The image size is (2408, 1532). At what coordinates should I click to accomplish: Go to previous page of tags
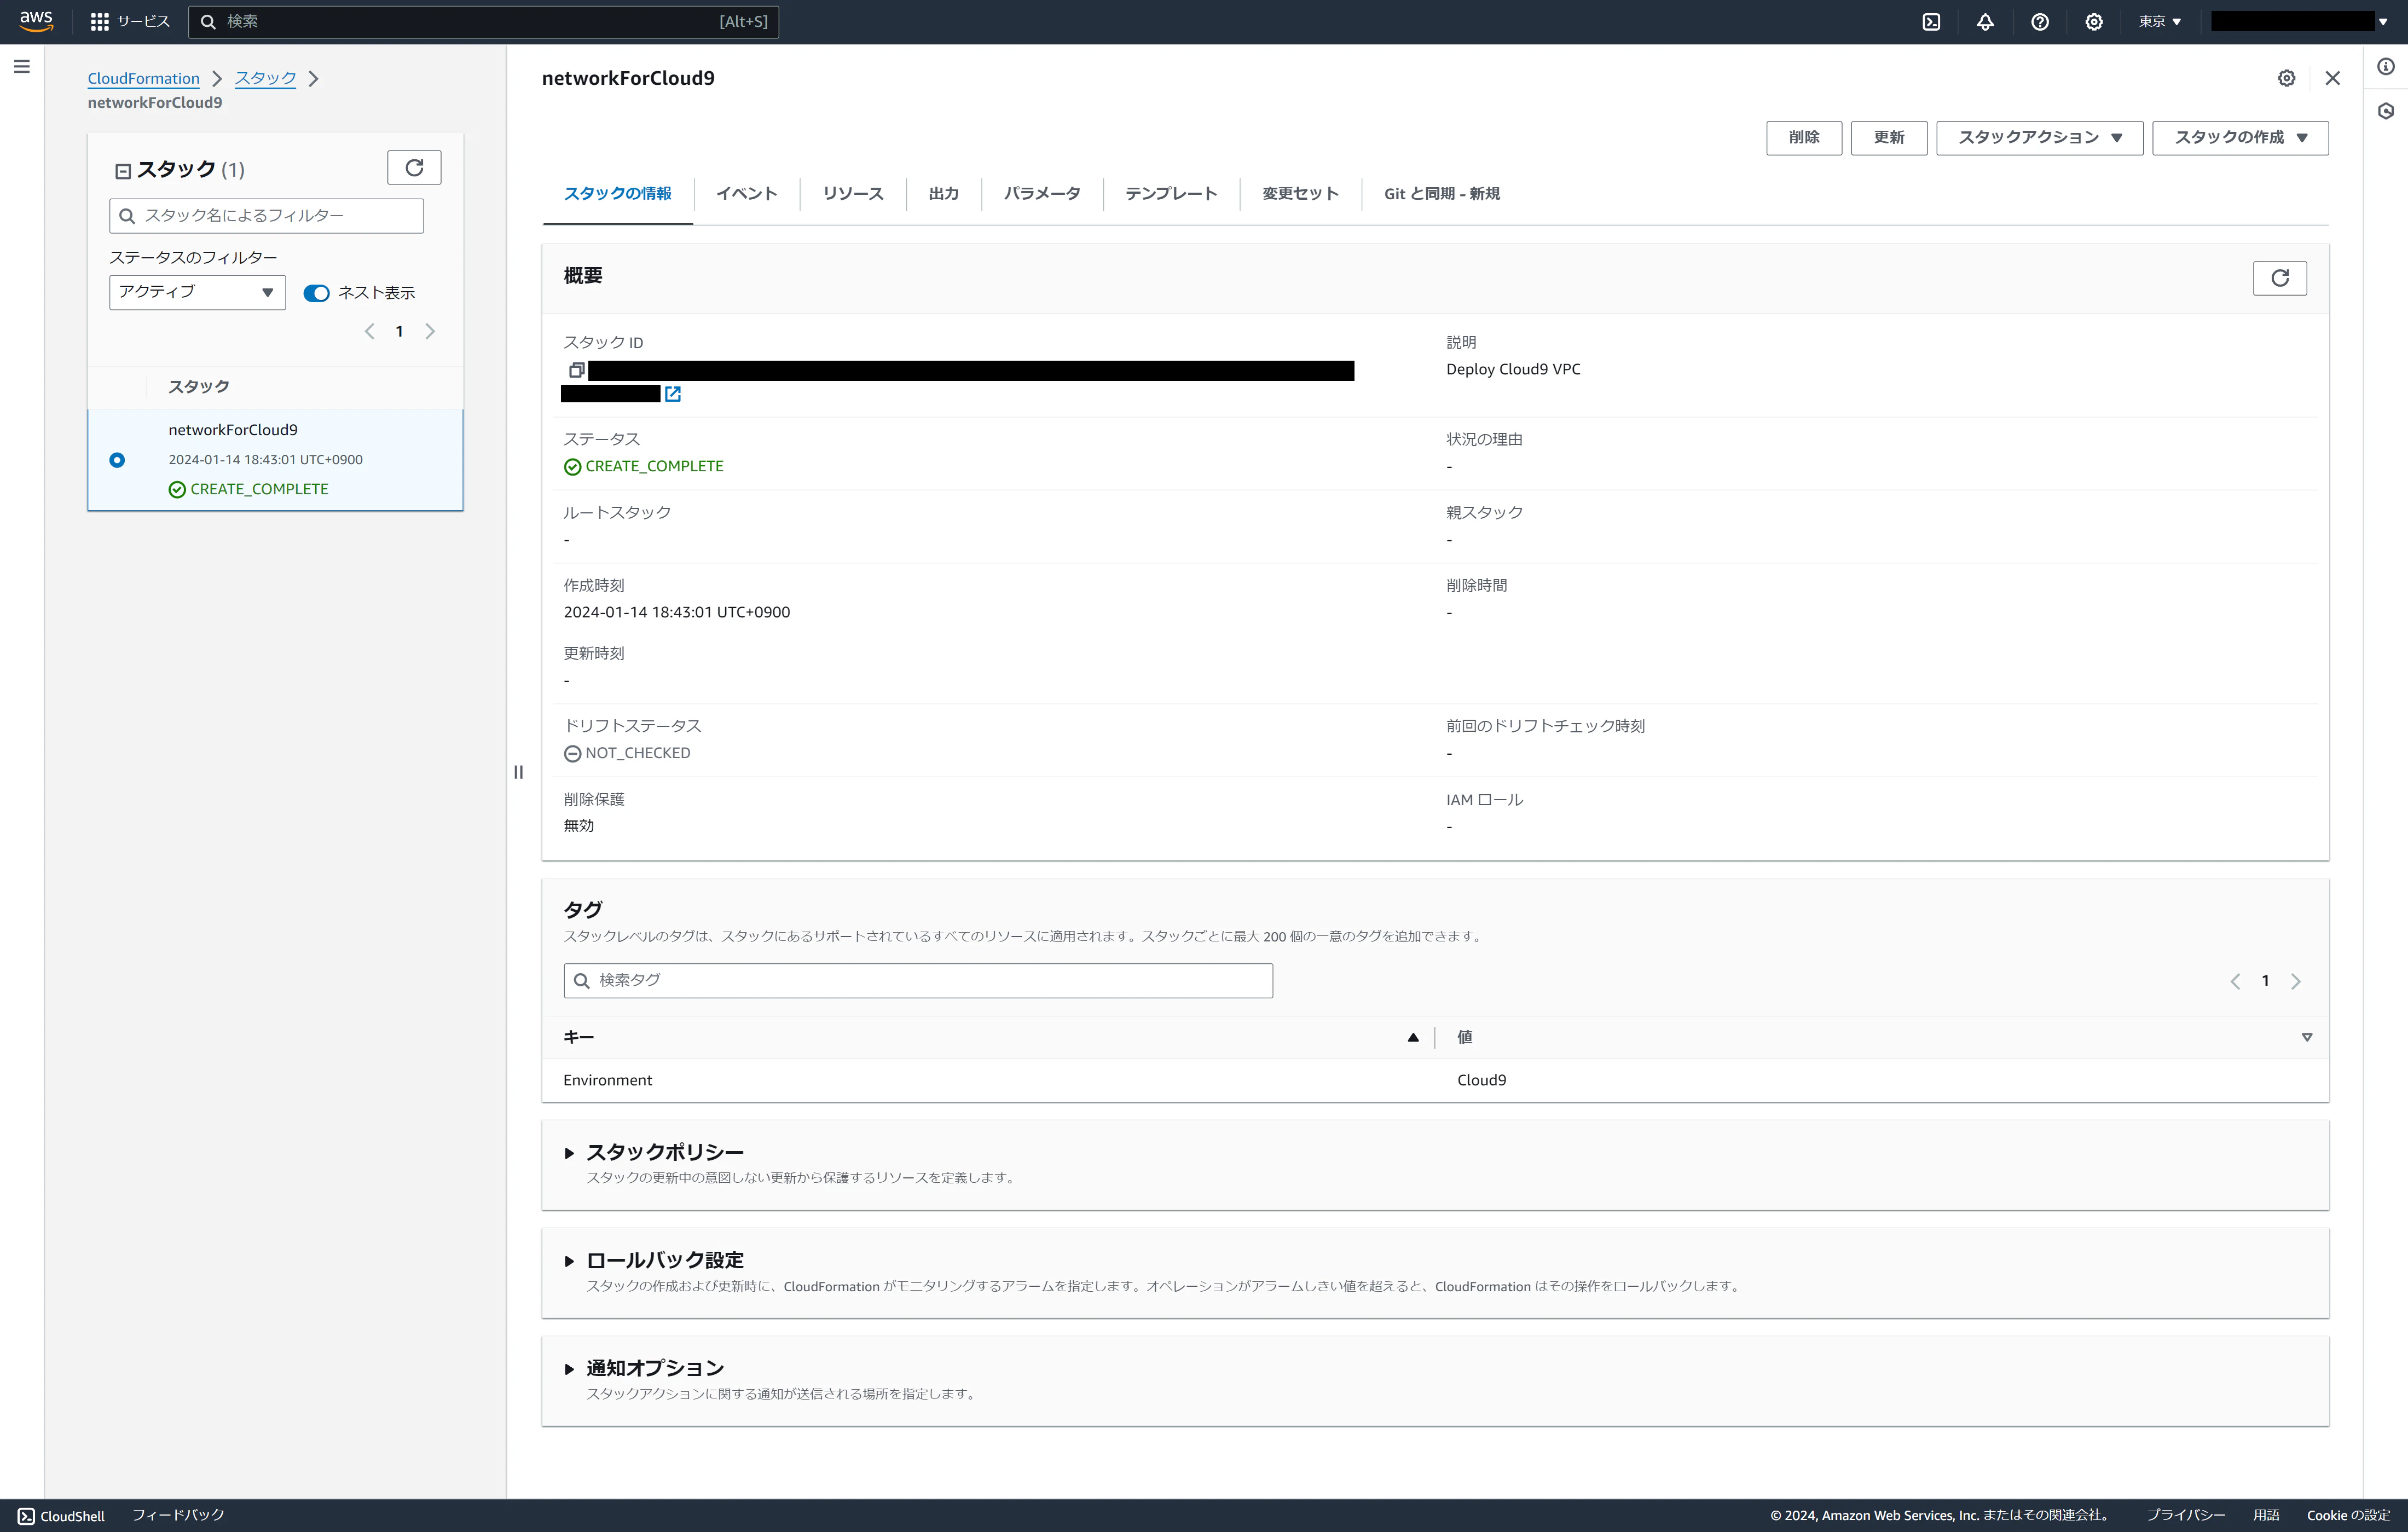tap(2235, 981)
